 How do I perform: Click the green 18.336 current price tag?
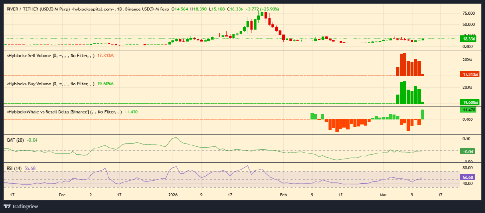pos(469,39)
